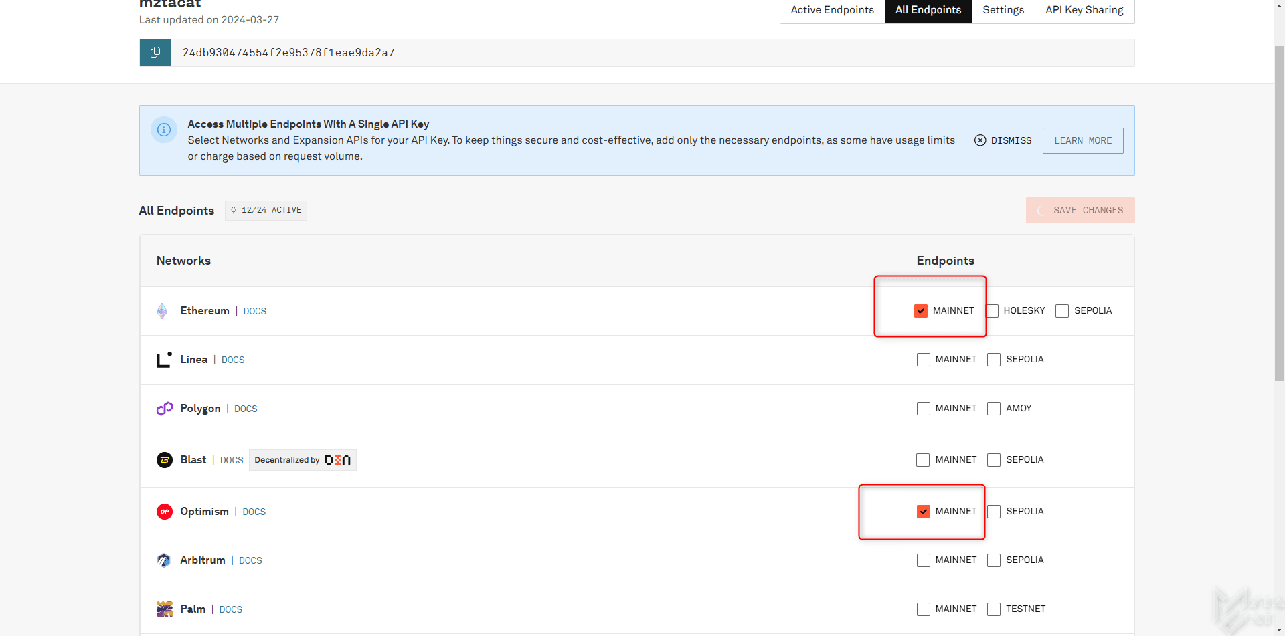Click the Linea network logo
This screenshot has width=1285, height=636.
pyautogui.click(x=164, y=360)
